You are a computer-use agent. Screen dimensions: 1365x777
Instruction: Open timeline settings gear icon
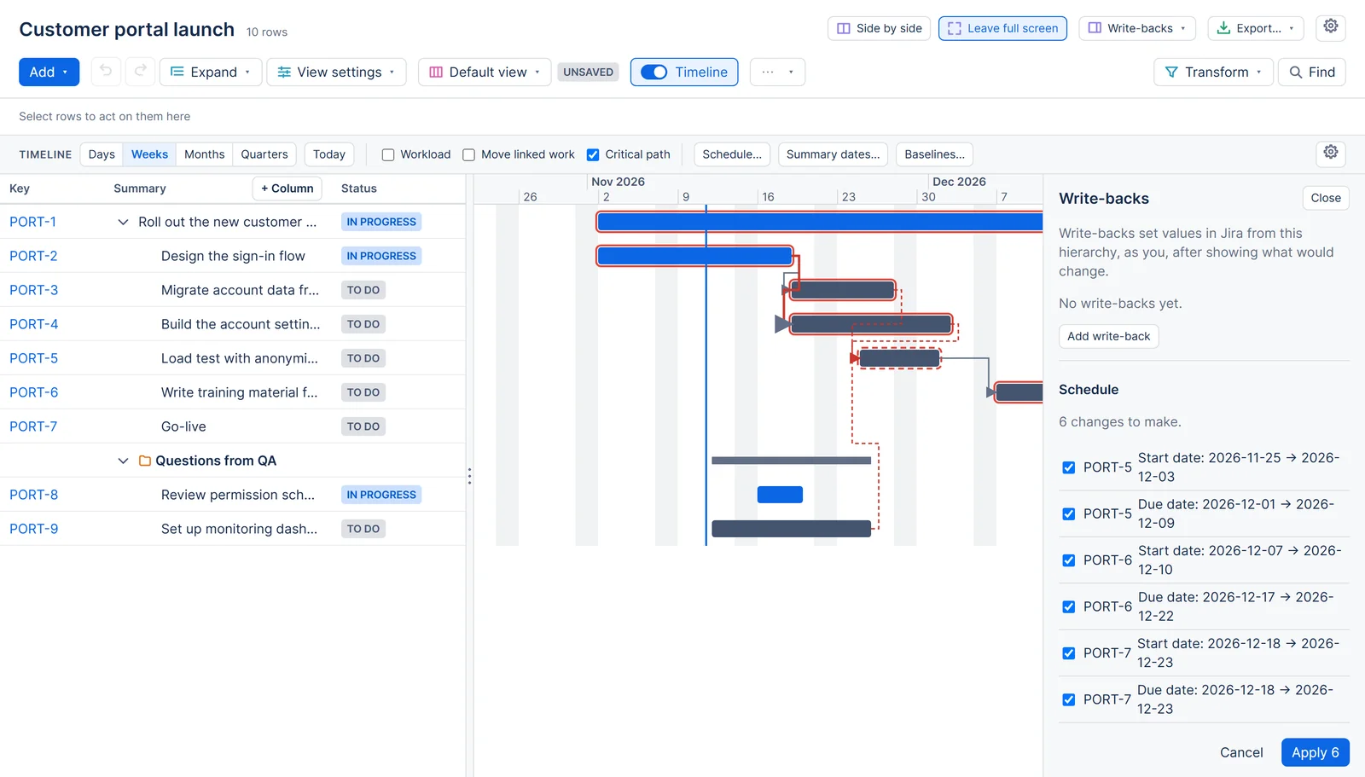point(1331,154)
